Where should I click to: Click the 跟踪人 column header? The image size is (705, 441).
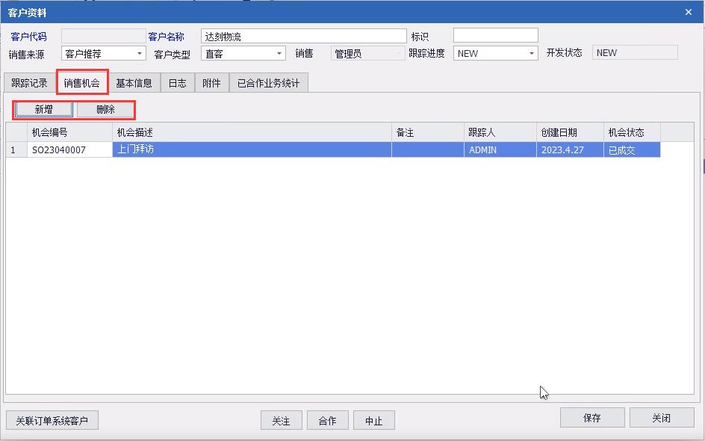point(500,132)
